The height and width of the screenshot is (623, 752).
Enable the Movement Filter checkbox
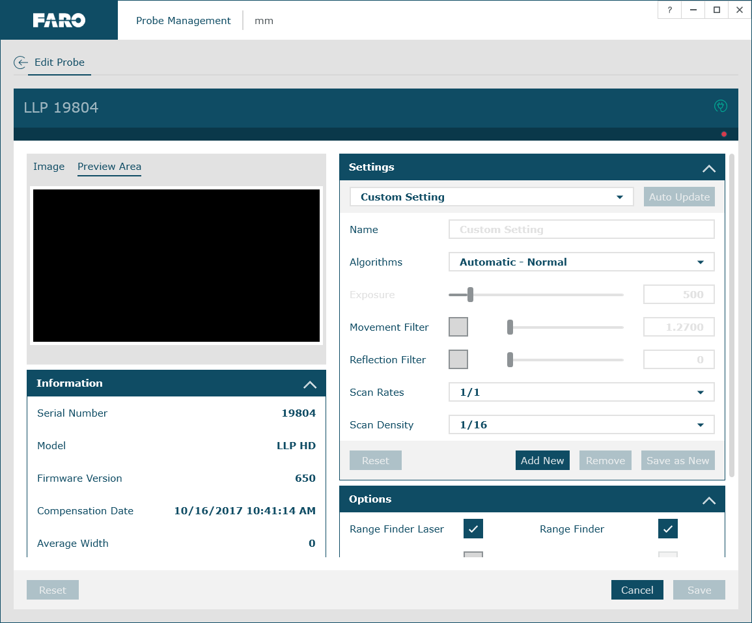pos(458,327)
